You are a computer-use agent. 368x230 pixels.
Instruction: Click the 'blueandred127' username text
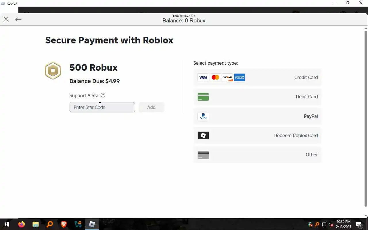182,16
